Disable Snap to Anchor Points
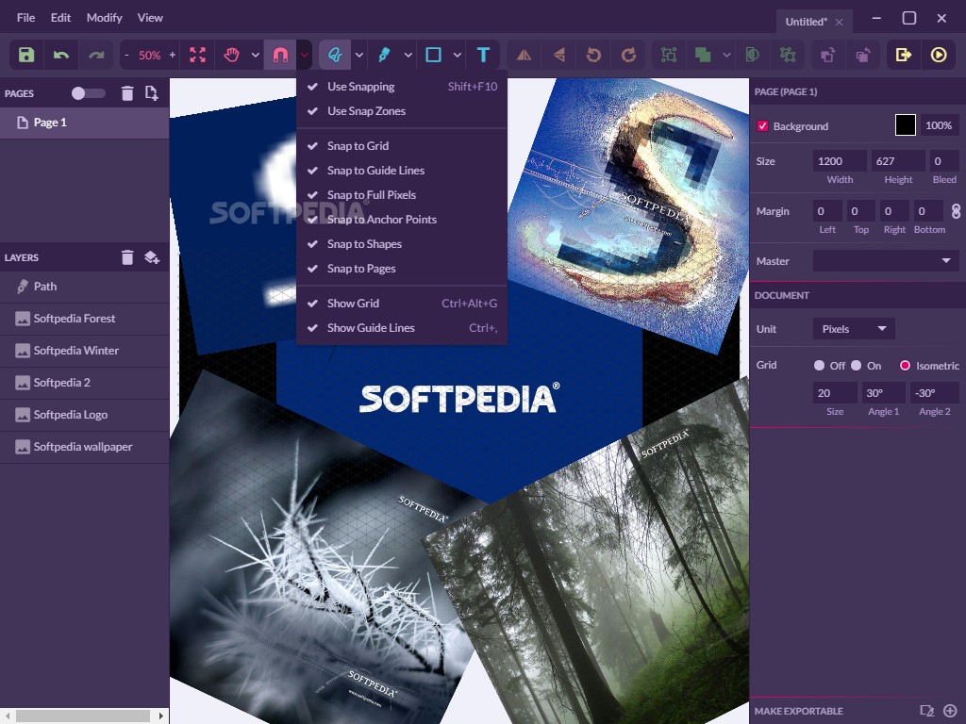Viewport: 966px width, 724px height. pyautogui.click(x=402, y=219)
